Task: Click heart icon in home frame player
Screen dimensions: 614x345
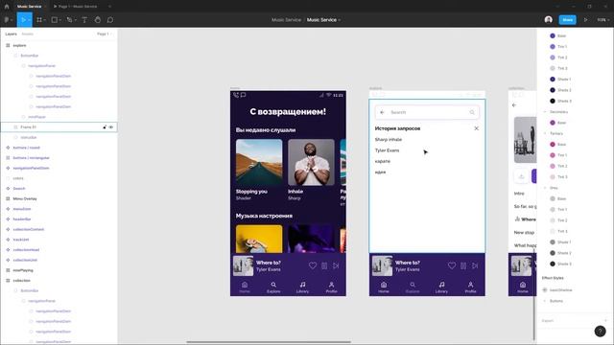Action: pyautogui.click(x=313, y=265)
